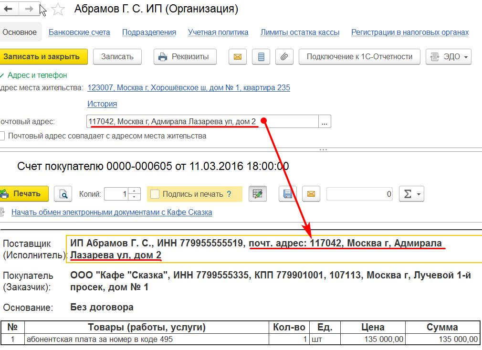Email the invoice using envelope icon
This screenshot has width=482, height=350.
311,194
